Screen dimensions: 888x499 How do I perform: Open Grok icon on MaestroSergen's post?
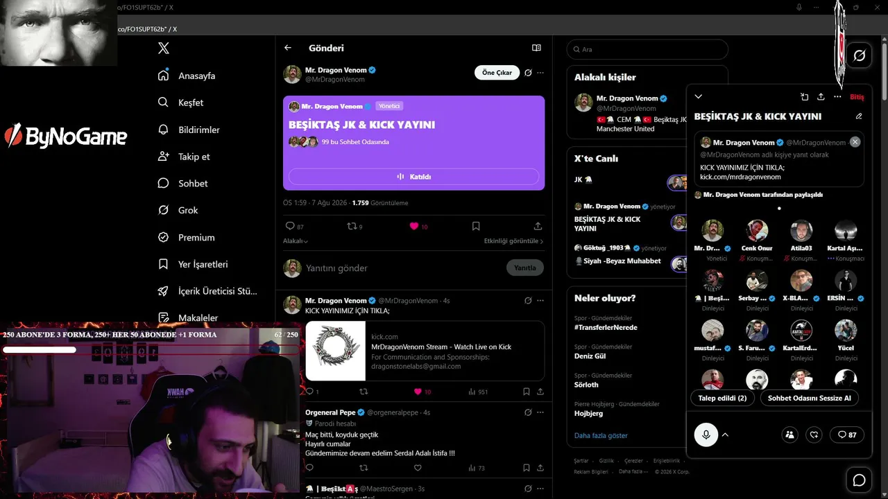click(x=528, y=489)
